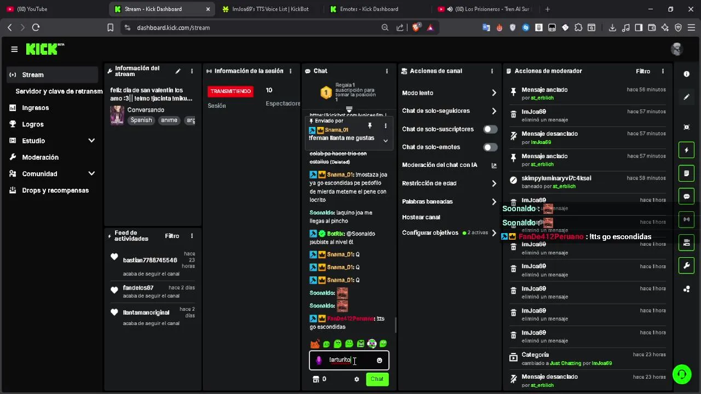Click Hostear canal option
The width and height of the screenshot is (701, 394).
421,217
